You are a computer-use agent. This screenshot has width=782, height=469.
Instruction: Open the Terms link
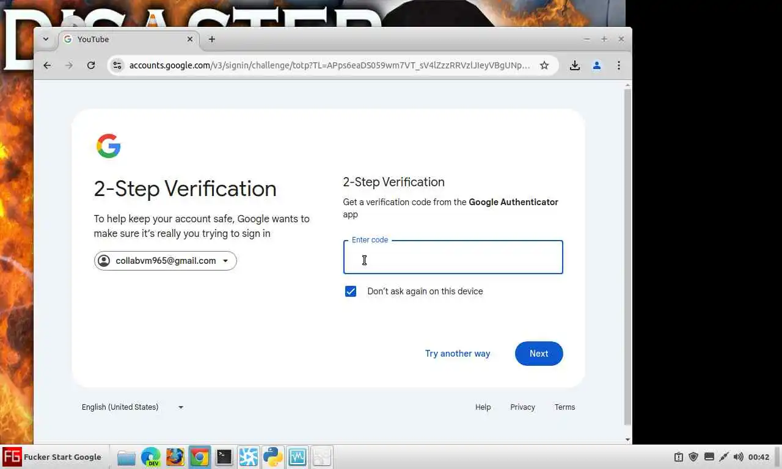[565, 407]
